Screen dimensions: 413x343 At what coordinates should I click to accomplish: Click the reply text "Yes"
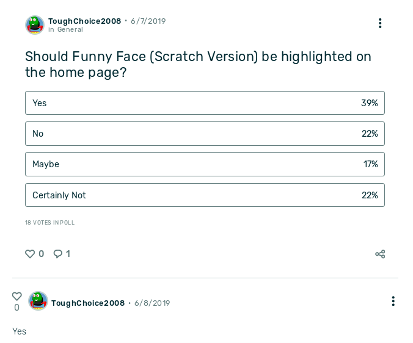[20, 331]
